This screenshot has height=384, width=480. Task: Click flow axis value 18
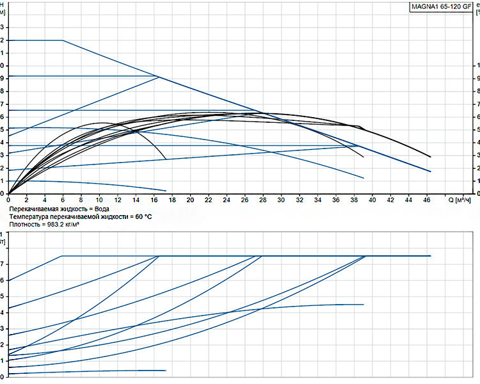tap(172, 200)
